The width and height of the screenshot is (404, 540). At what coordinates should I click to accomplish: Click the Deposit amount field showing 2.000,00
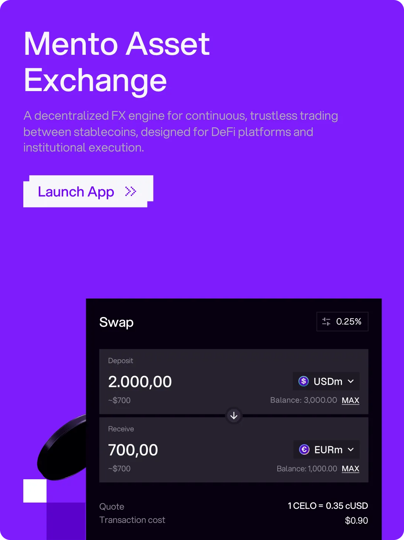(x=140, y=381)
